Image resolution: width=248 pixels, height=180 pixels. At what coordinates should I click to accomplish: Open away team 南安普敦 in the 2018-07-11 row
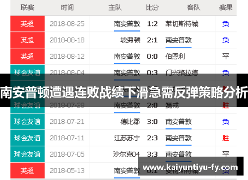pos(179,138)
